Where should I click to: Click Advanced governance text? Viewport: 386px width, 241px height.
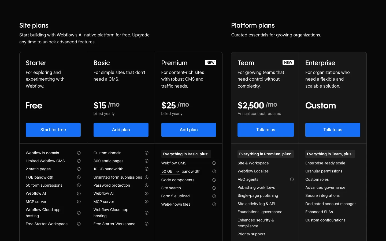(x=325, y=187)
